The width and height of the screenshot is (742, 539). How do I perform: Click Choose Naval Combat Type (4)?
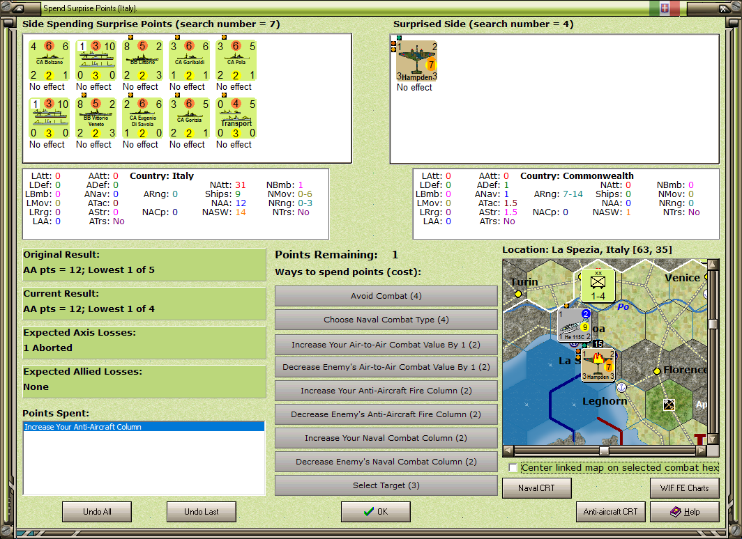pyautogui.click(x=386, y=320)
